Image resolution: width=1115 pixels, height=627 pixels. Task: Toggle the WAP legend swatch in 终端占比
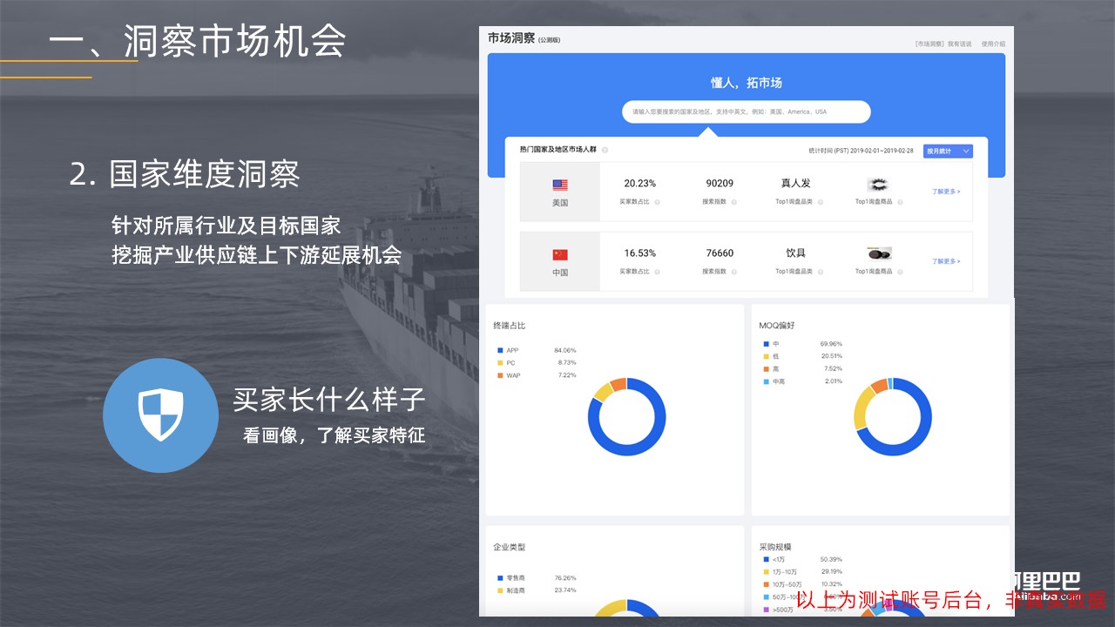pos(500,375)
